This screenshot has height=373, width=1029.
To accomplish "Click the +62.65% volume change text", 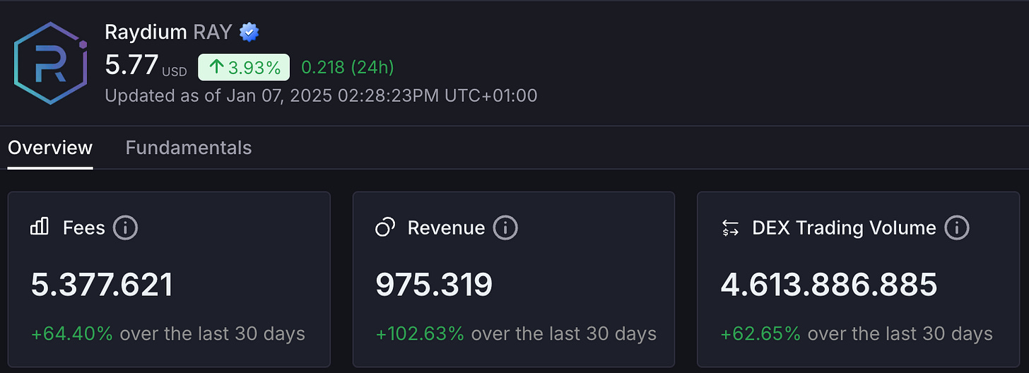I will (761, 333).
